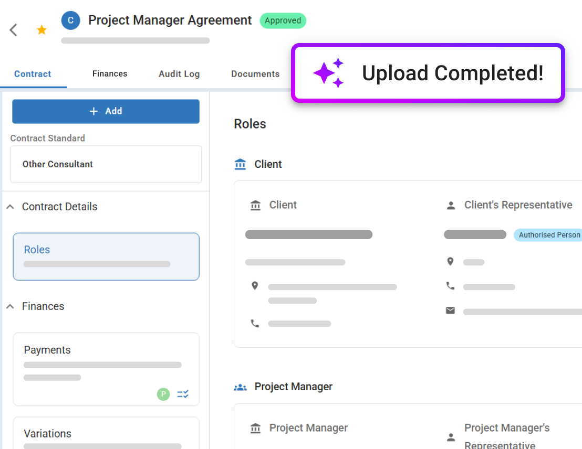
Task: Click the checklist icon on Payments card
Action: pos(183,394)
